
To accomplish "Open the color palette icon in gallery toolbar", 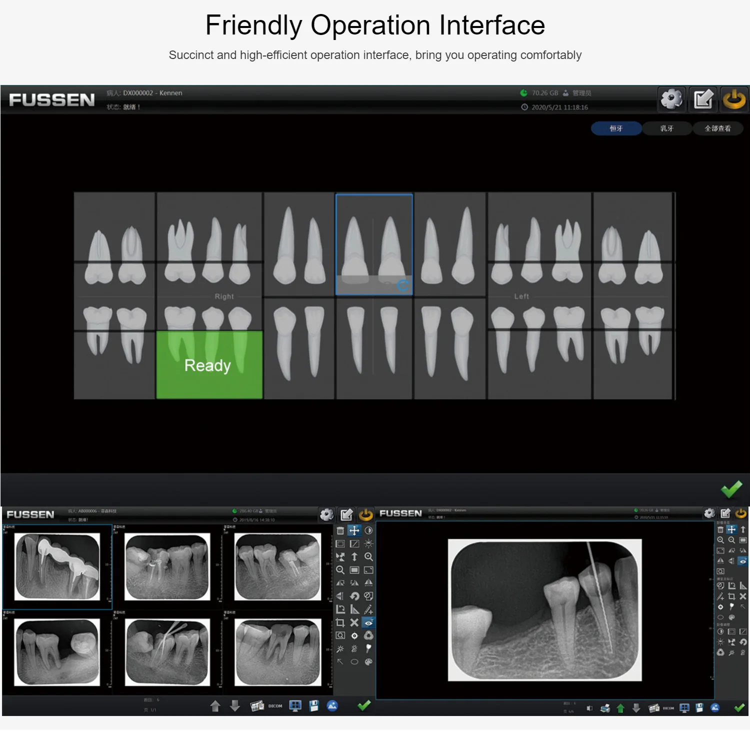I will pos(368,661).
